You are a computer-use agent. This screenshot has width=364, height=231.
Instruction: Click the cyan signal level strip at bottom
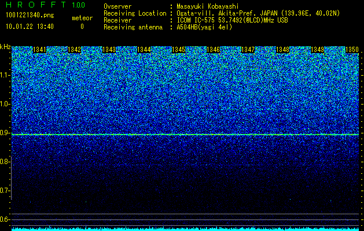pos(185,229)
